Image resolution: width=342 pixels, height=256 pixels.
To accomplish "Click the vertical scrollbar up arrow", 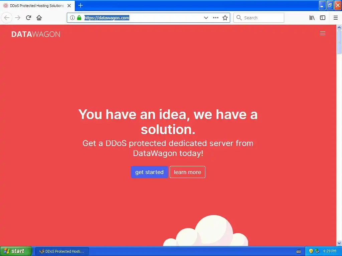I will pos(339,27).
